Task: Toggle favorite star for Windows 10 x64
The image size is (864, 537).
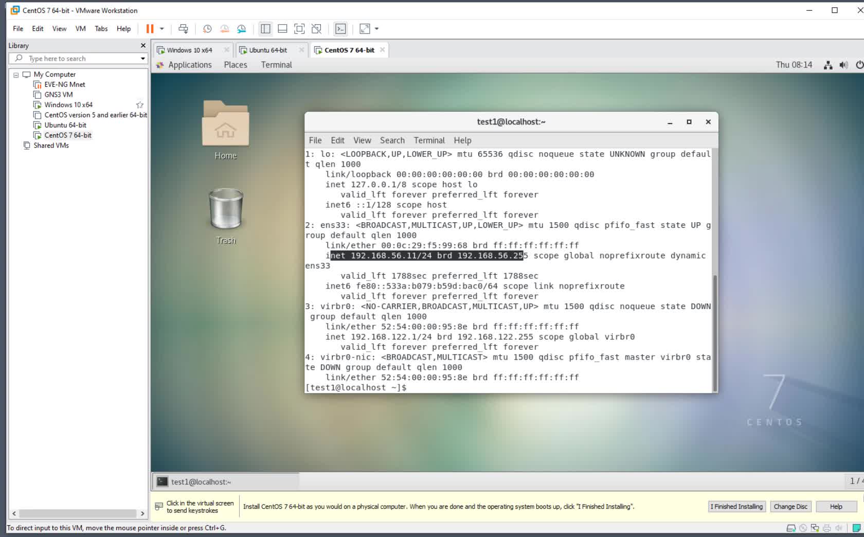Action: [139, 105]
